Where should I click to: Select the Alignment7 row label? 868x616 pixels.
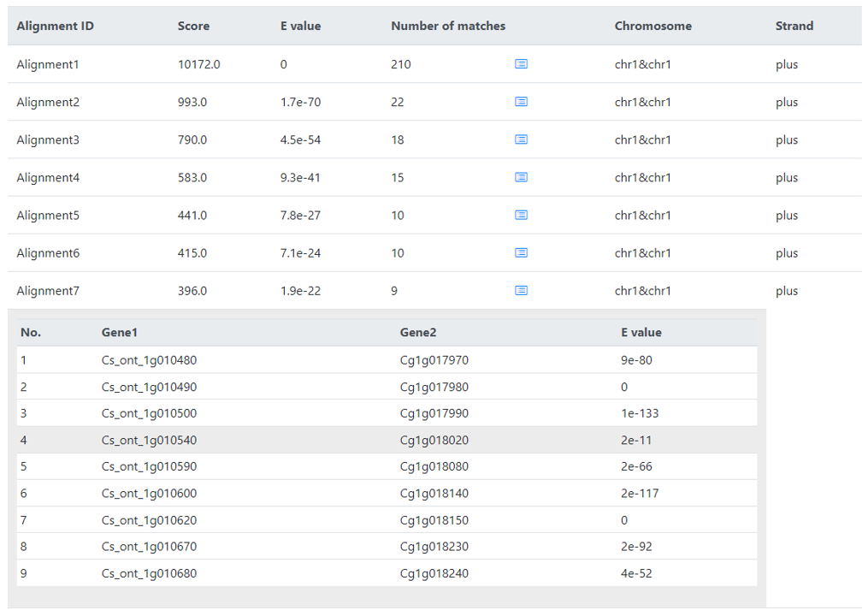pyautogui.click(x=48, y=290)
